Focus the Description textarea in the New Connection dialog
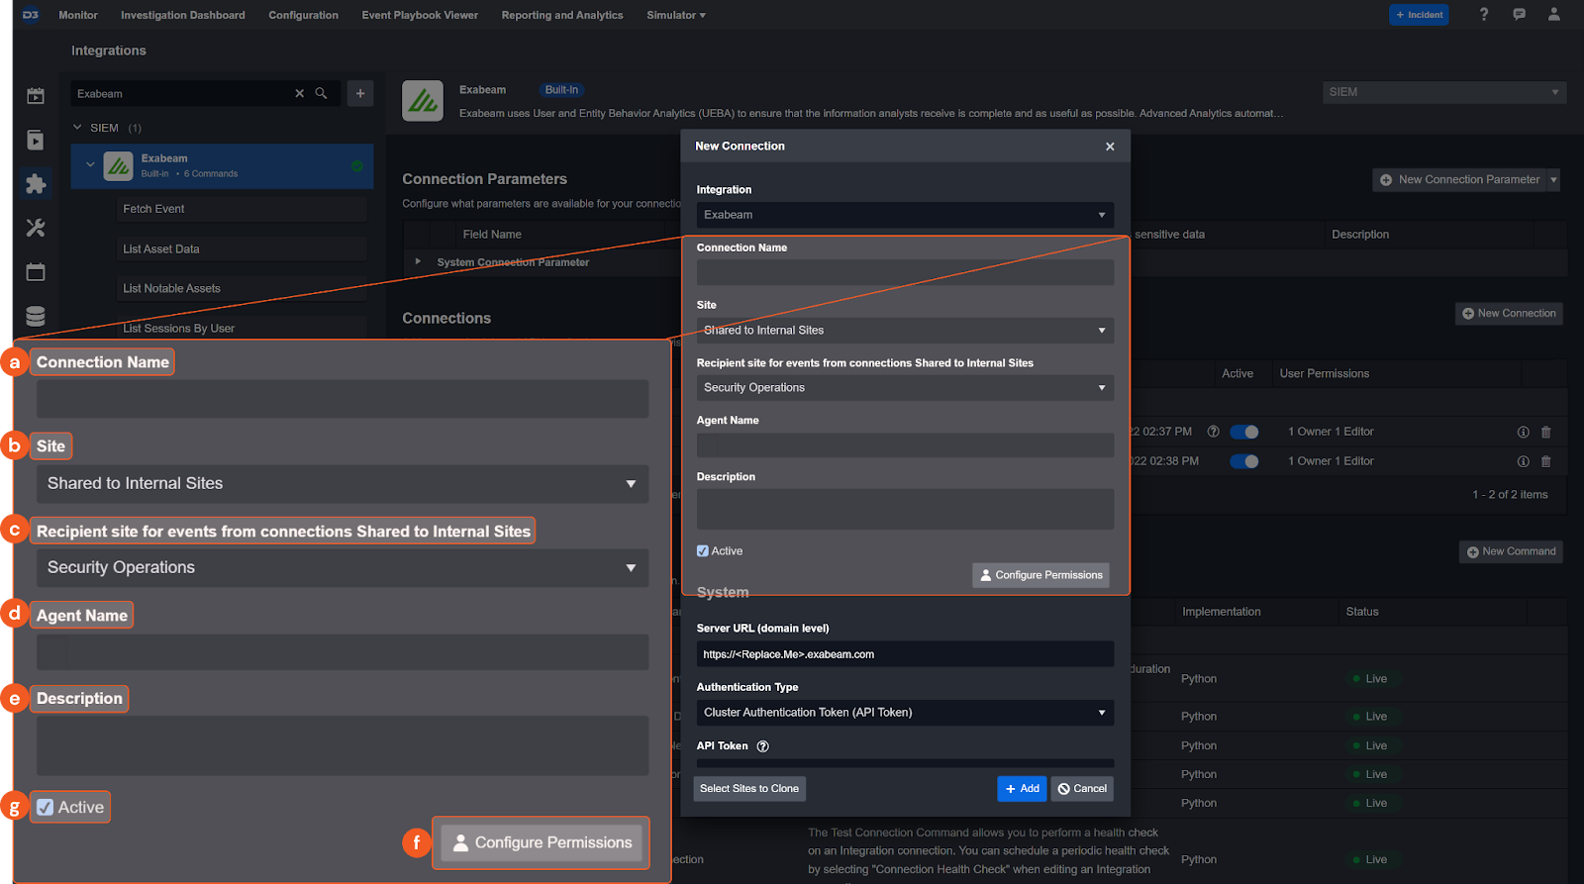 pyautogui.click(x=905, y=509)
